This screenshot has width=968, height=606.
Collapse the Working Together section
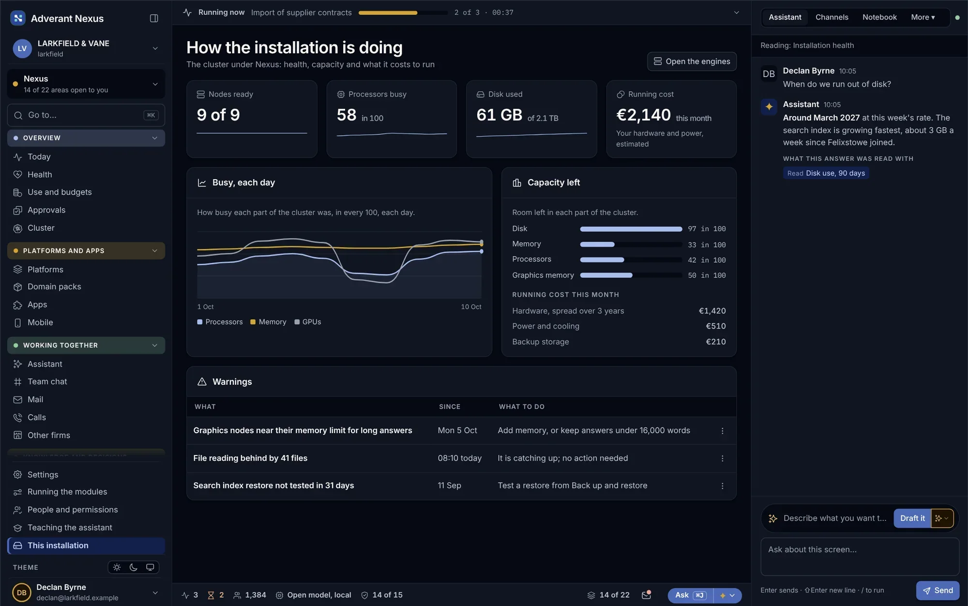pyautogui.click(x=86, y=345)
